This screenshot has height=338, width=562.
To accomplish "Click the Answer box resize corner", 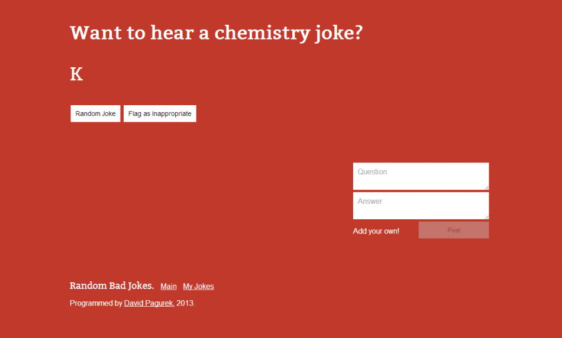I will [x=486, y=217].
